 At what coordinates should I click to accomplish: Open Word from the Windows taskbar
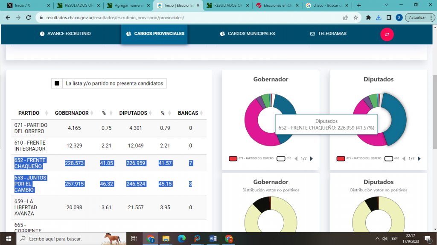(x=212, y=239)
